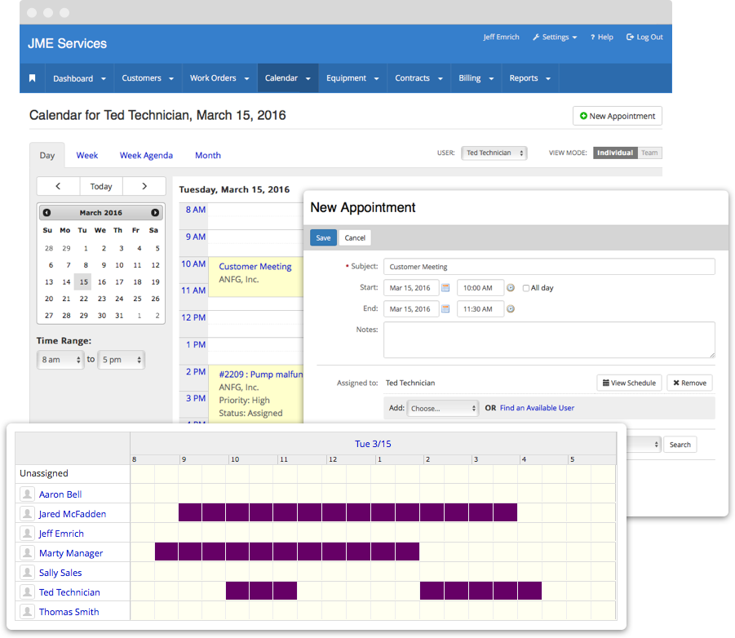
Task: Open next month arrow in mini calendar
Action: click(x=155, y=213)
